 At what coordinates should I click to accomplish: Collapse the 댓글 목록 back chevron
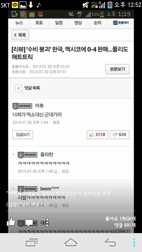click(19, 88)
